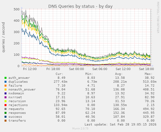The width and height of the screenshot is (161, 132).
Task: Click the success average value 107.84
Action: 119,117
